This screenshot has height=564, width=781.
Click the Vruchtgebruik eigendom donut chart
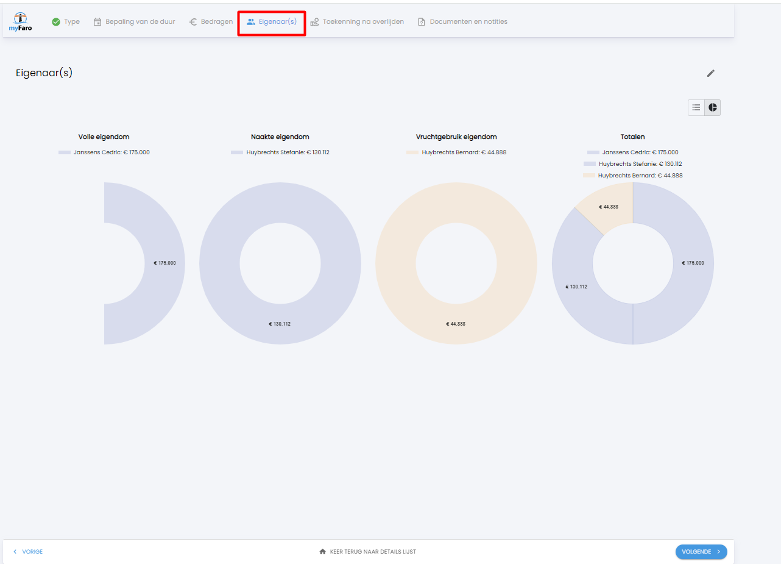(x=456, y=324)
